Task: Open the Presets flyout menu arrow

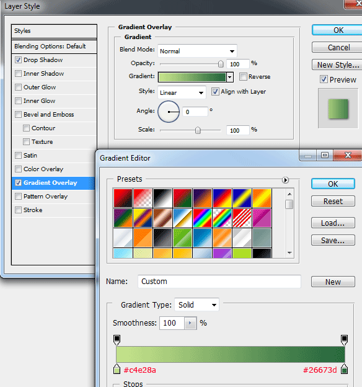Action: pos(285,180)
